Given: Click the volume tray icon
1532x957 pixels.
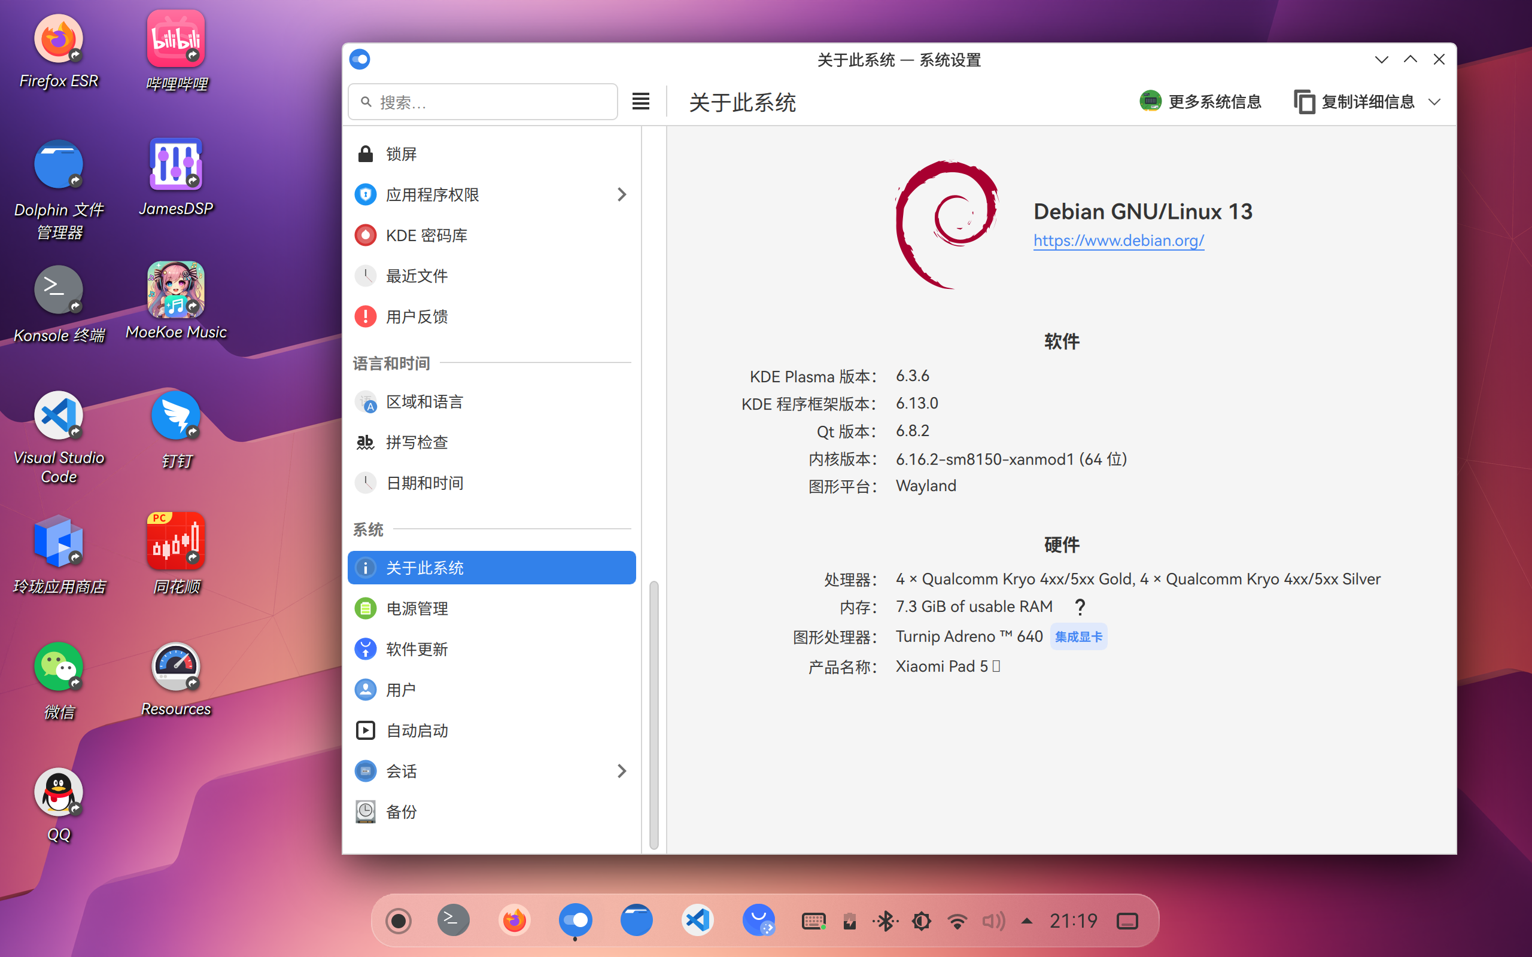Looking at the screenshot, I should click(x=993, y=921).
